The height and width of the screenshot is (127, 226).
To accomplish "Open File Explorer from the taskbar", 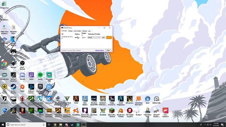I will pyautogui.click(x=60, y=125).
